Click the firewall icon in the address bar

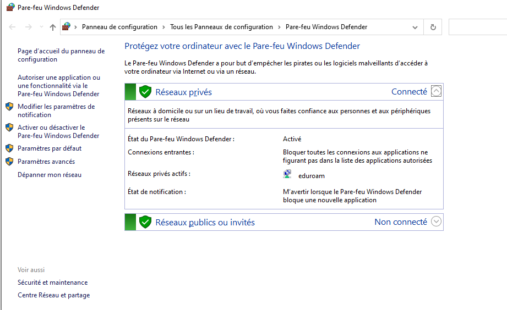pos(66,26)
